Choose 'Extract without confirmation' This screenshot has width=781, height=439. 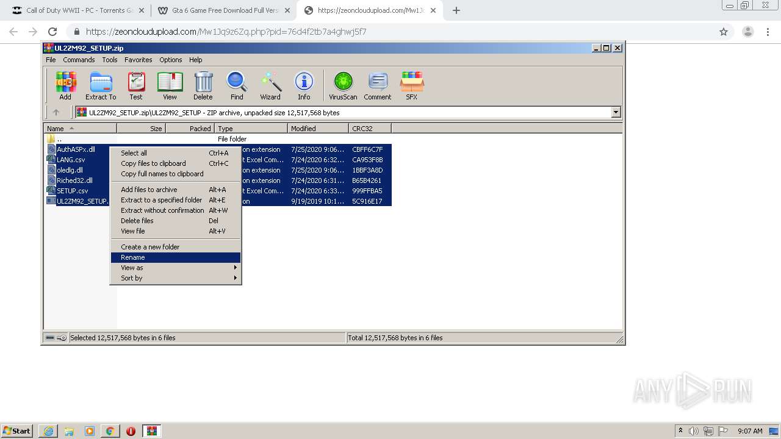176,210
